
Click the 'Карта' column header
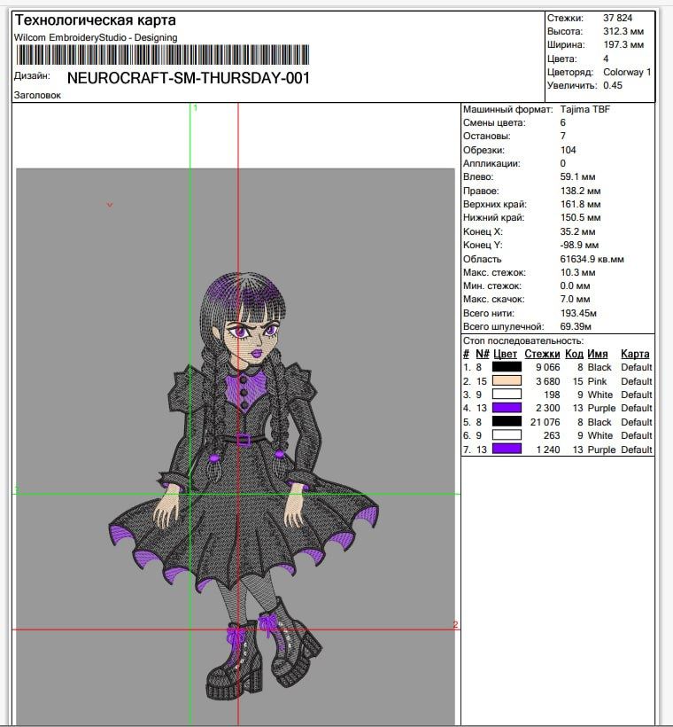[x=635, y=355]
